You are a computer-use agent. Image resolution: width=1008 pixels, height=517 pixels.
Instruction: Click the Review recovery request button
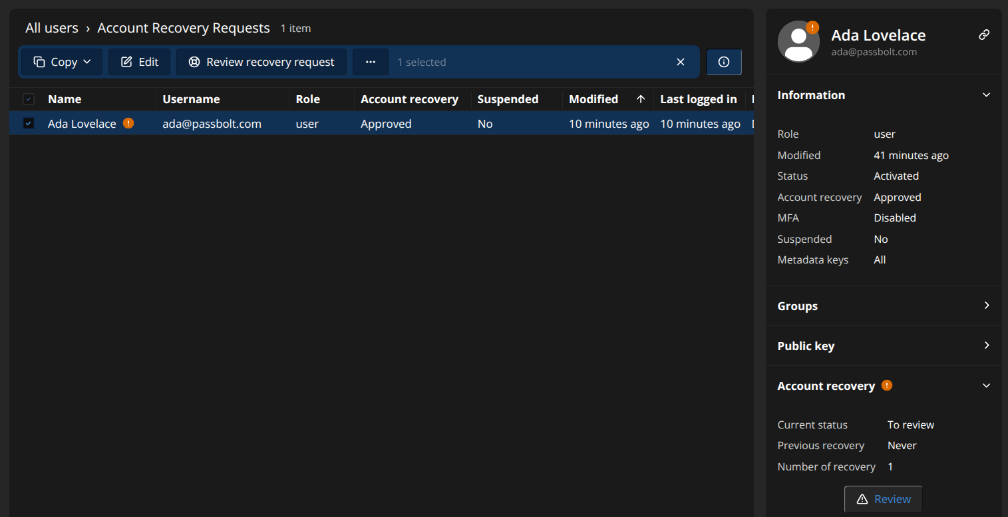261,61
